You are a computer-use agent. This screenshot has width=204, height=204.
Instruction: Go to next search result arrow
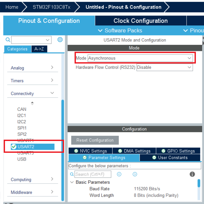pyautogui.click(x=135, y=174)
